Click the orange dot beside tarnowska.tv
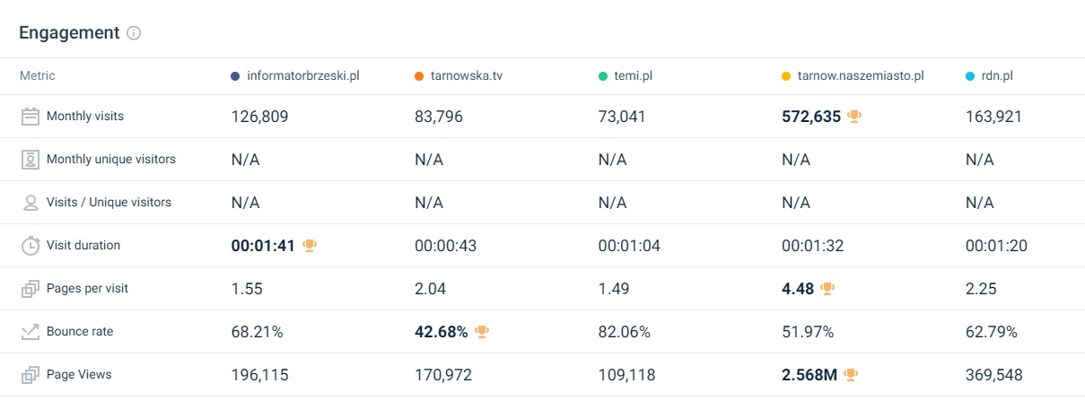 click(x=419, y=76)
